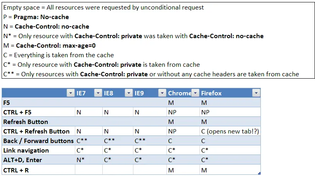315x176 pixels.
Task: Open the IE8 column filter dropdown
Action: tap(129, 93)
